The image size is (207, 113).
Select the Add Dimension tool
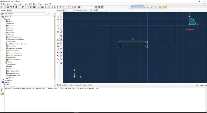tap(61, 29)
